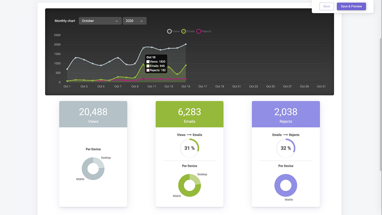382x215 pixels.
Task: Click the 6,283 Emails card header
Action: coord(189,114)
